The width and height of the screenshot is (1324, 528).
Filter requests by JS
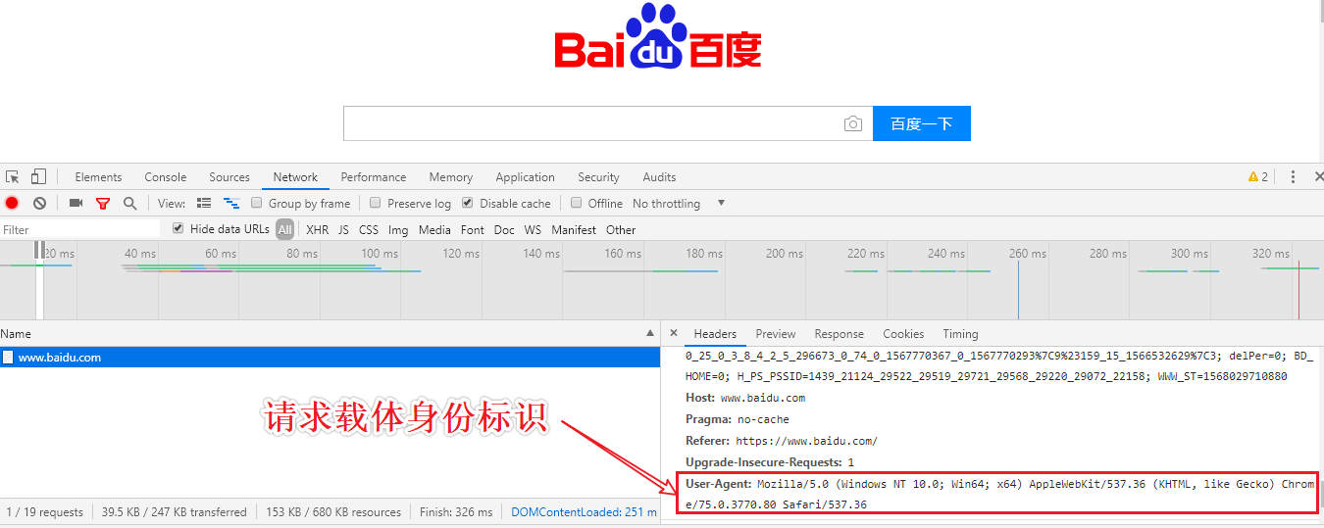tap(343, 230)
